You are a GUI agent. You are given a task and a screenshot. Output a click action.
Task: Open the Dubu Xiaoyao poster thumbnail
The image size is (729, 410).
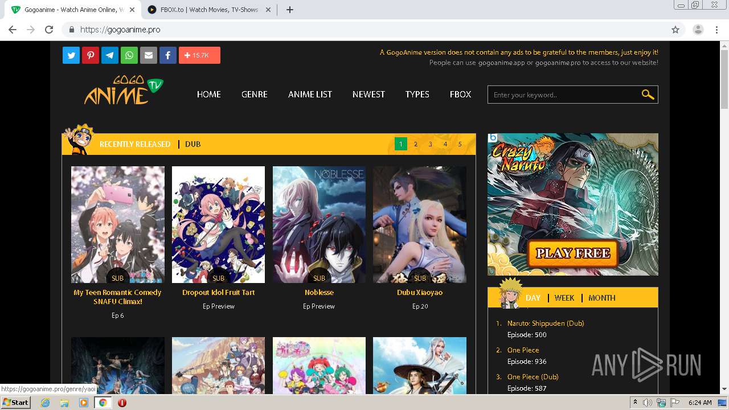(420, 224)
